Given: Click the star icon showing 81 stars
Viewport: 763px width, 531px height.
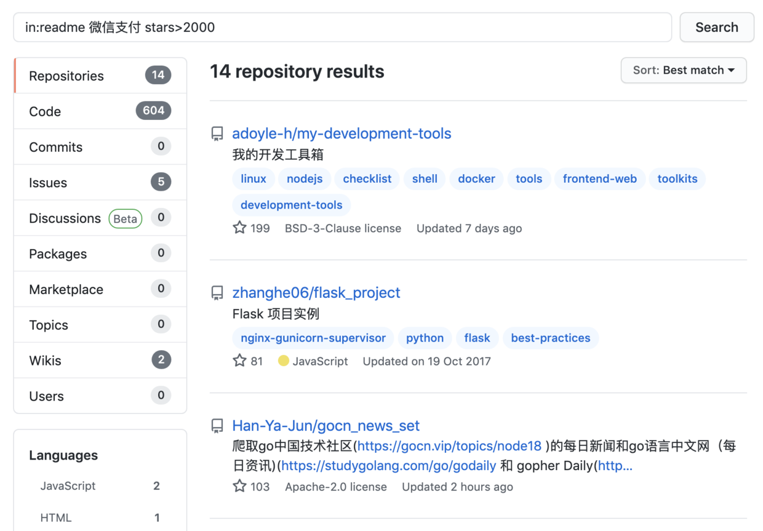Looking at the screenshot, I should pos(239,361).
